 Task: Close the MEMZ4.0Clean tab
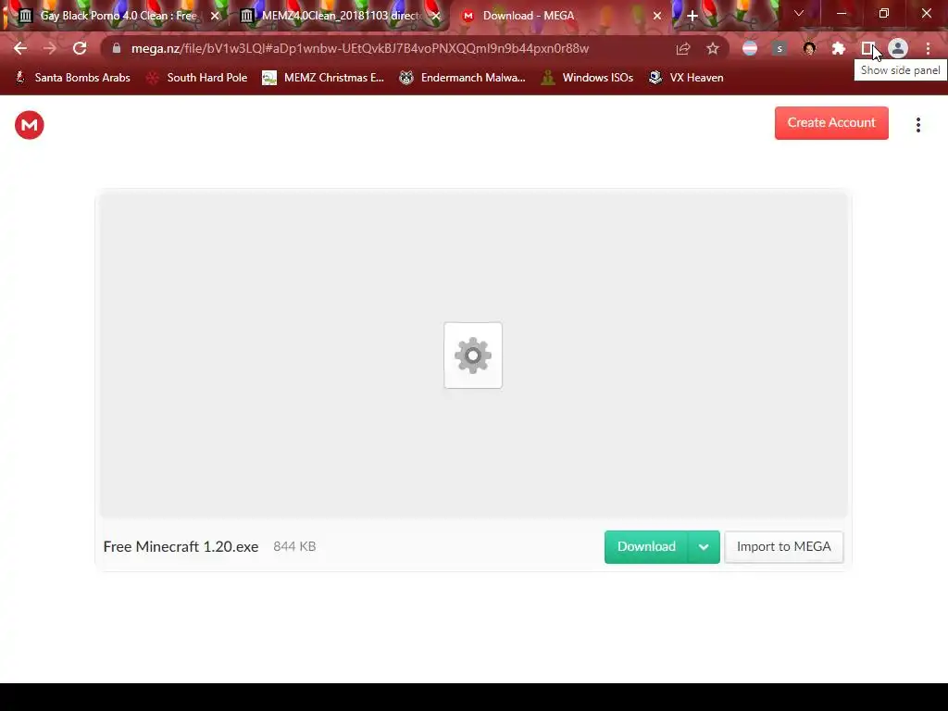click(436, 16)
